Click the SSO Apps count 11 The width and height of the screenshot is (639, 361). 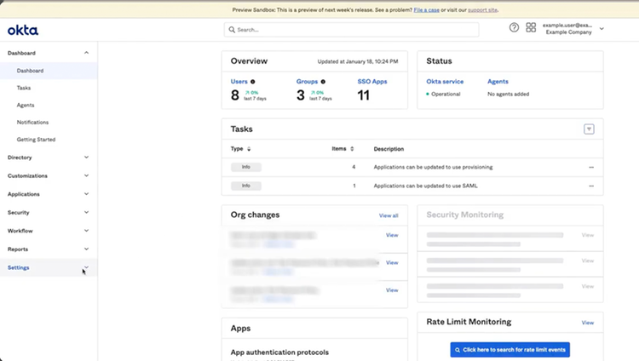point(363,95)
